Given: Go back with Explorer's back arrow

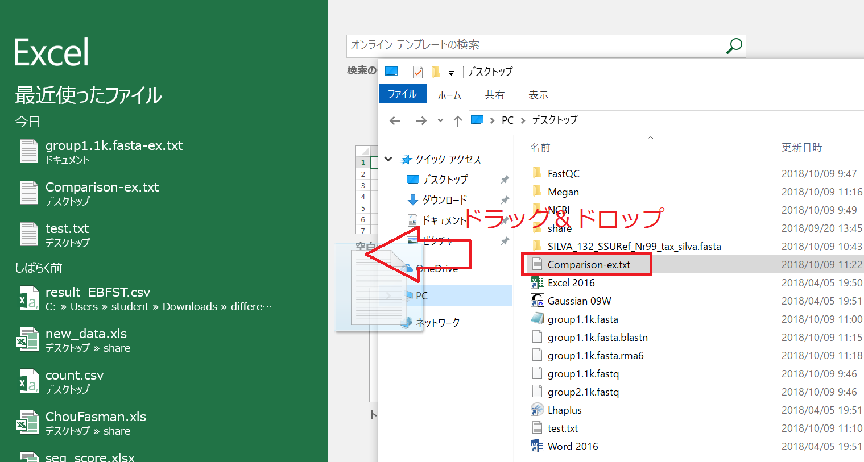Looking at the screenshot, I should [x=395, y=120].
